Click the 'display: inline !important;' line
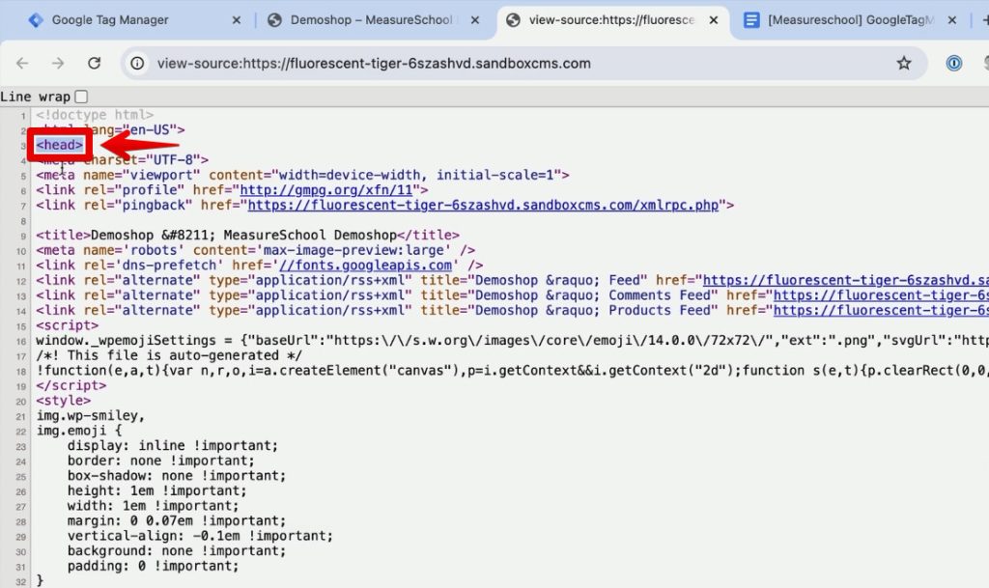Image resolution: width=989 pixels, height=588 pixels. click(172, 445)
